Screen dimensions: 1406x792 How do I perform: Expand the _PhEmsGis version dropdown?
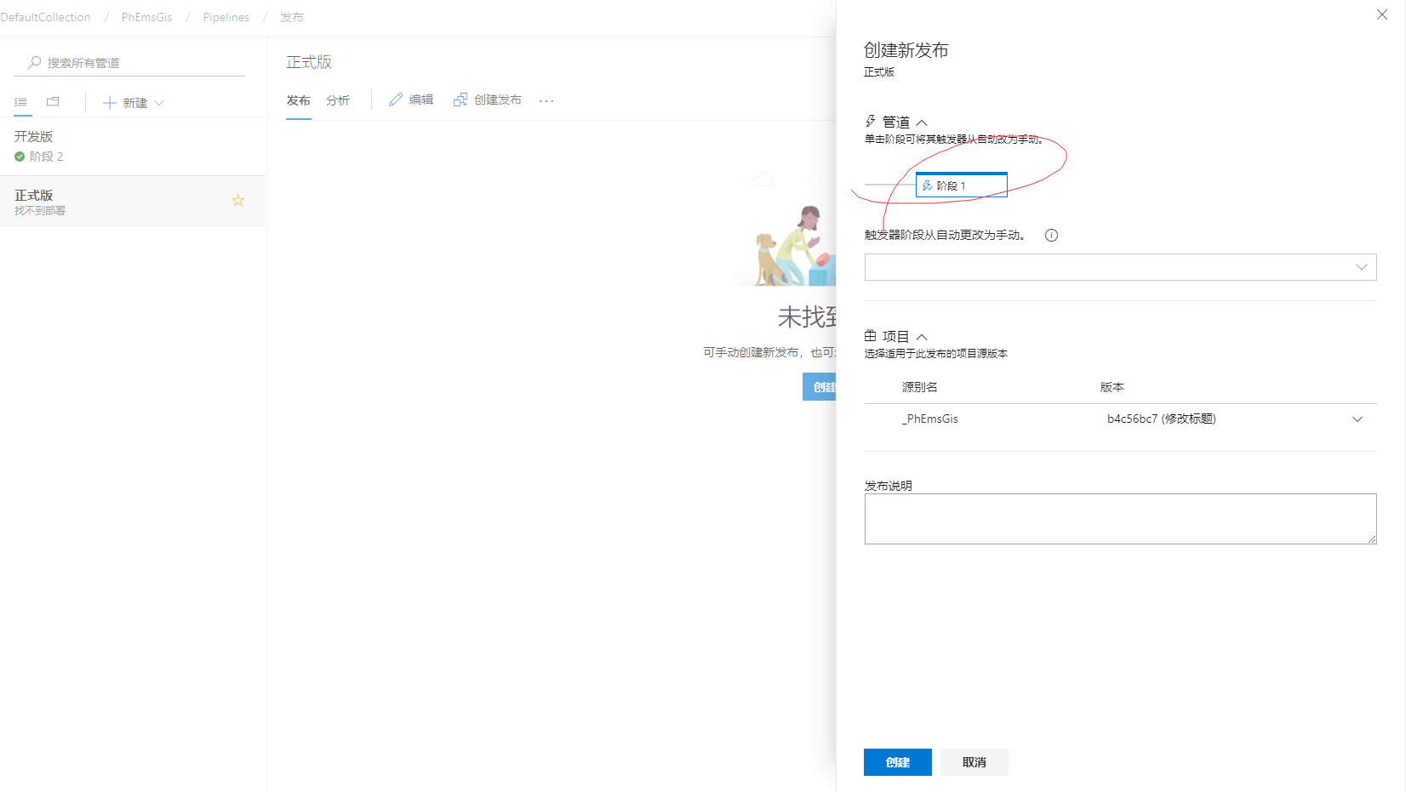coord(1357,419)
